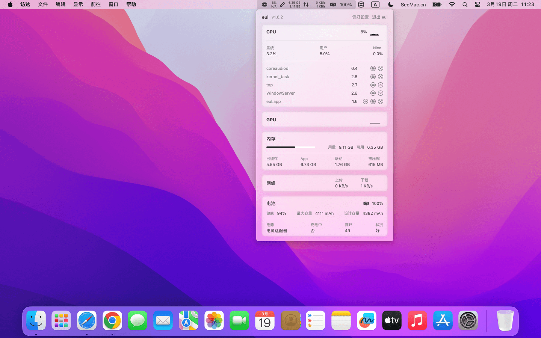Open Maps from the Dock
541x338 pixels.
(x=189, y=320)
